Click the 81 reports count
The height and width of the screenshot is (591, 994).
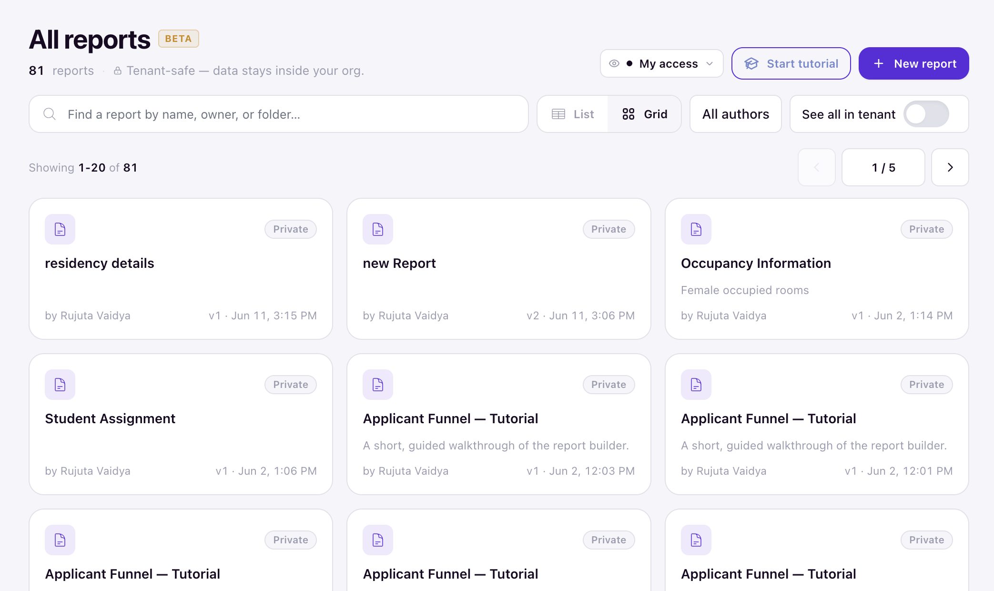coord(61,71)
